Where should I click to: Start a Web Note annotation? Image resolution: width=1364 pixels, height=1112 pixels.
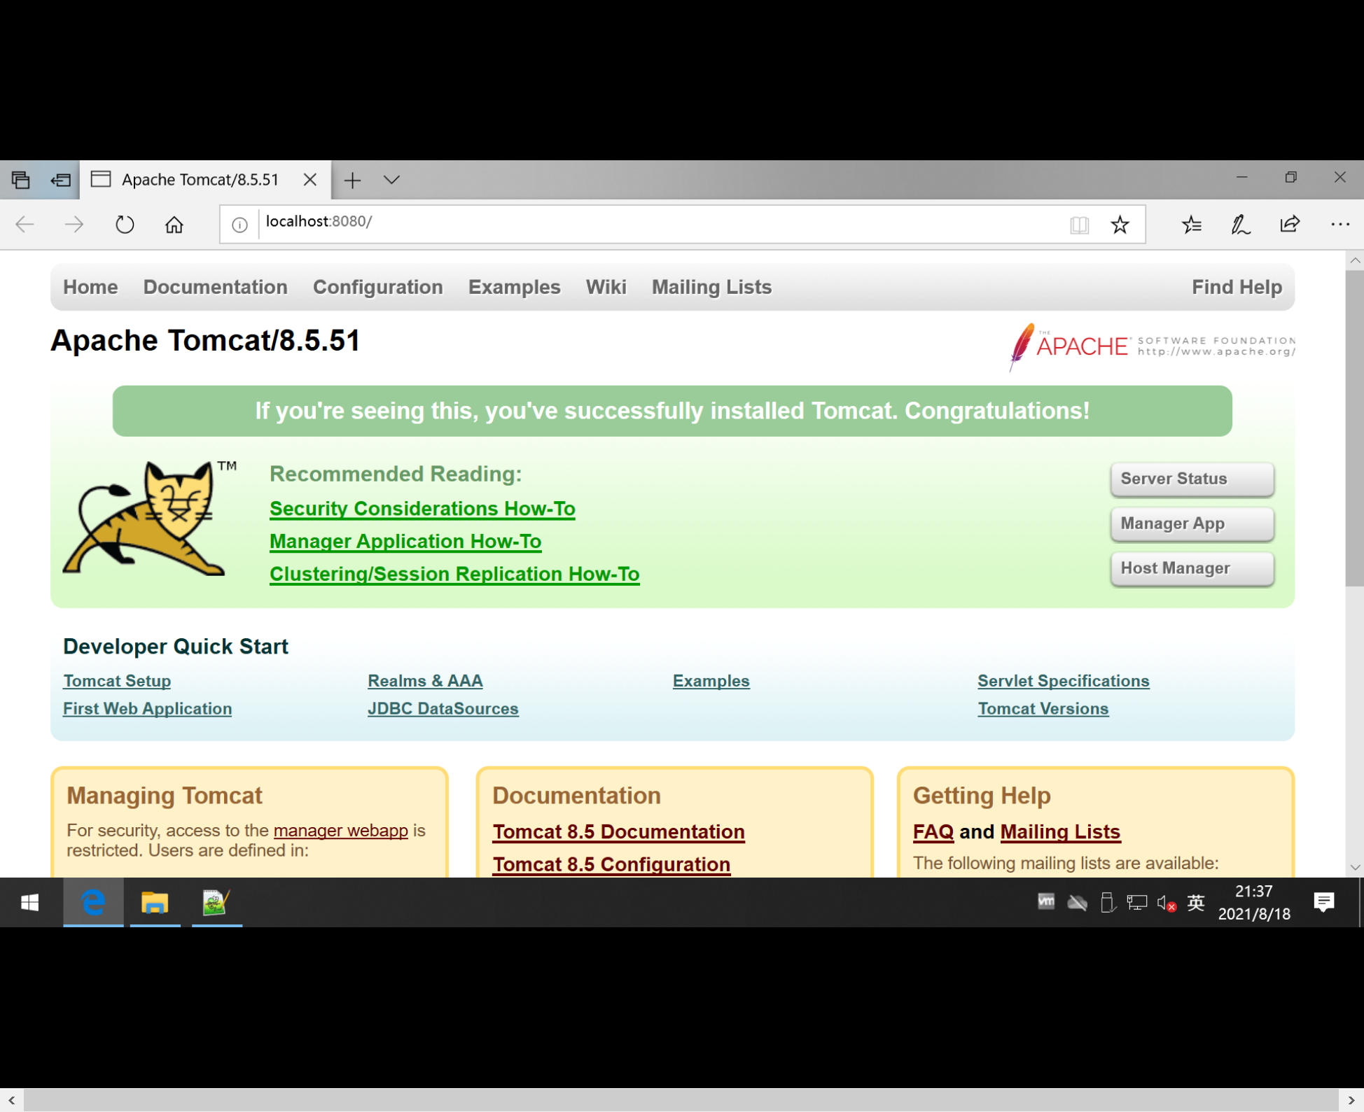pyautogui.click(x=1240, y=224)
